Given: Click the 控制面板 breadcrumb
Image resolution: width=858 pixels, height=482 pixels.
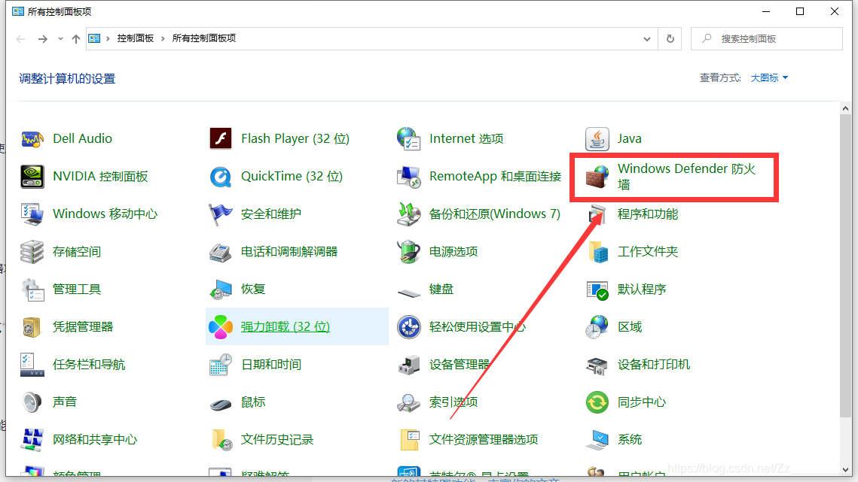Looking at the screenshot, I should [135, 38].
